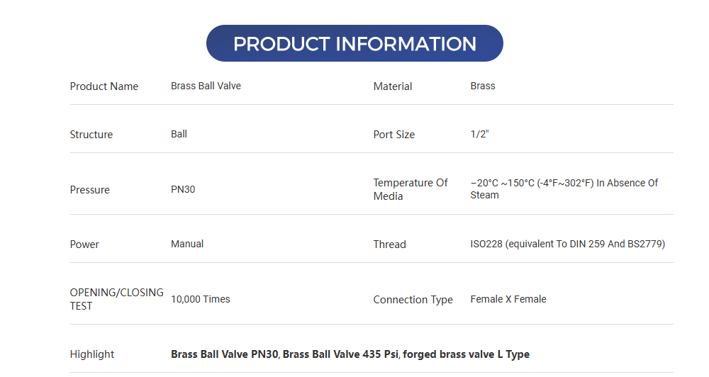Click the Port Size label

(x=394, y=135)
